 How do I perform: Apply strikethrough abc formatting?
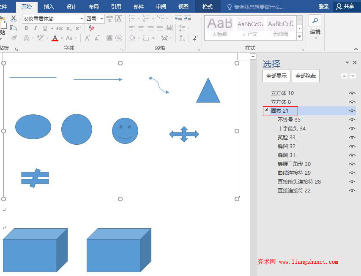60,28
